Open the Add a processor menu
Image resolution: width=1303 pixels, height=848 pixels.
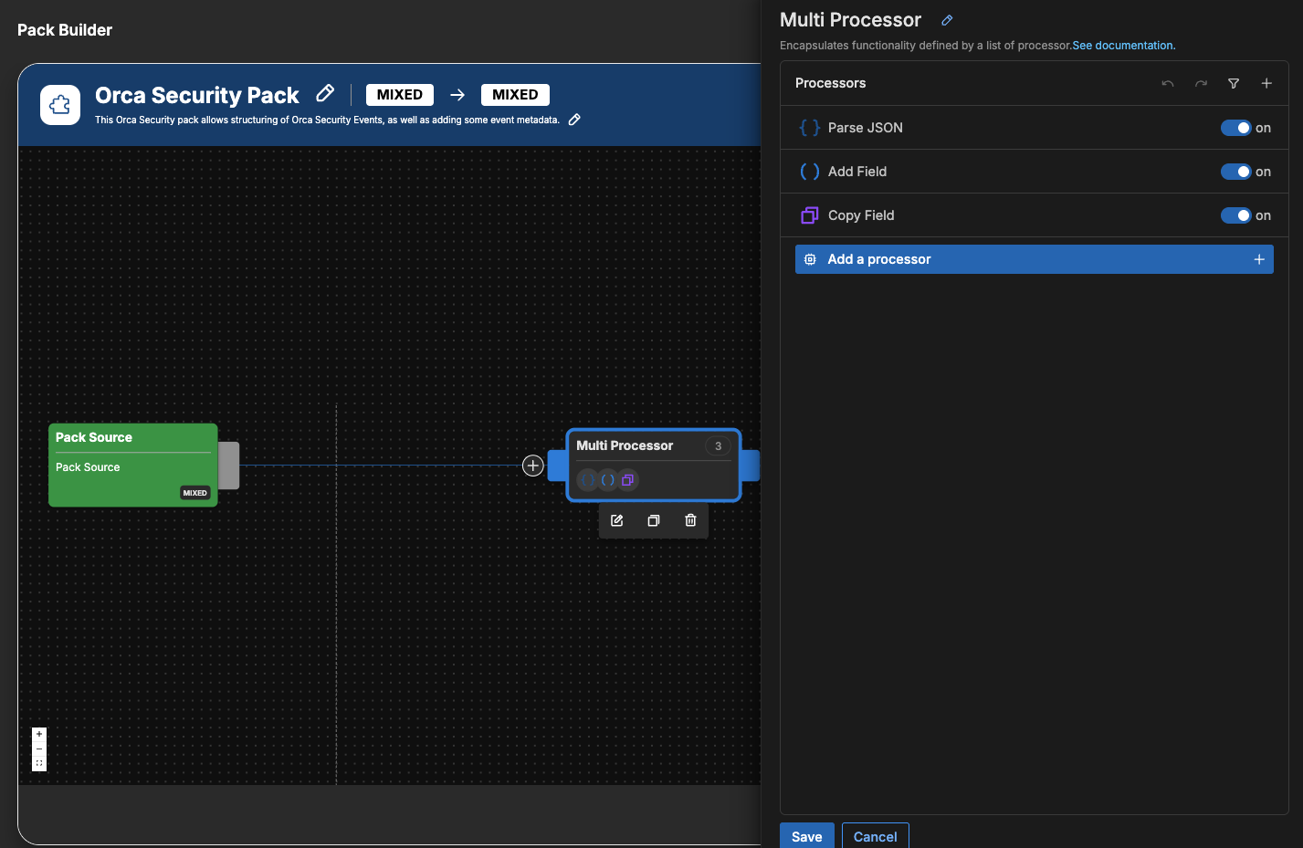(x=1034, y=259)
